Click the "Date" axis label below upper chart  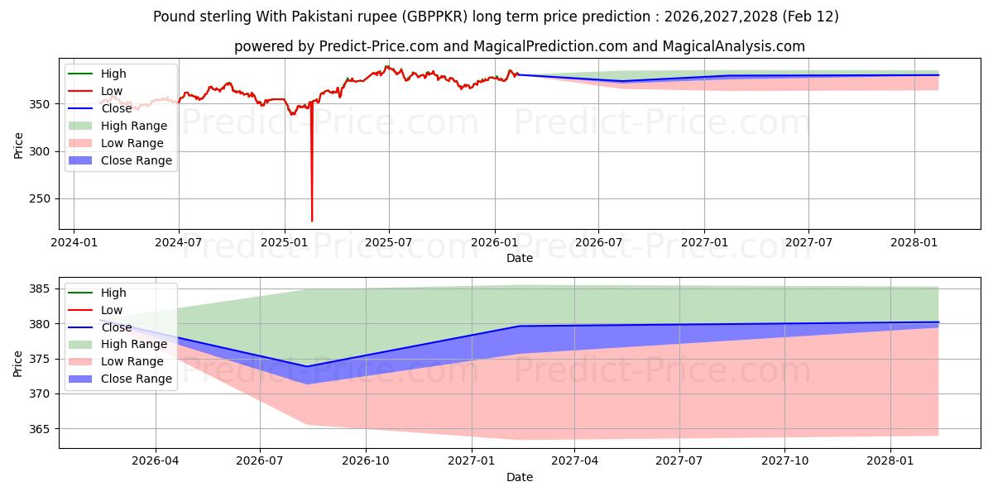click(519, 258)
